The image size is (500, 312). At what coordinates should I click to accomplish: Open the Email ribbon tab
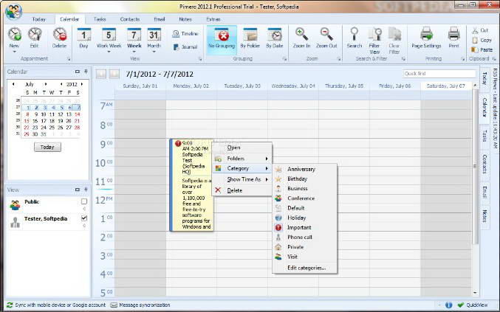click(x=160, y=19)
